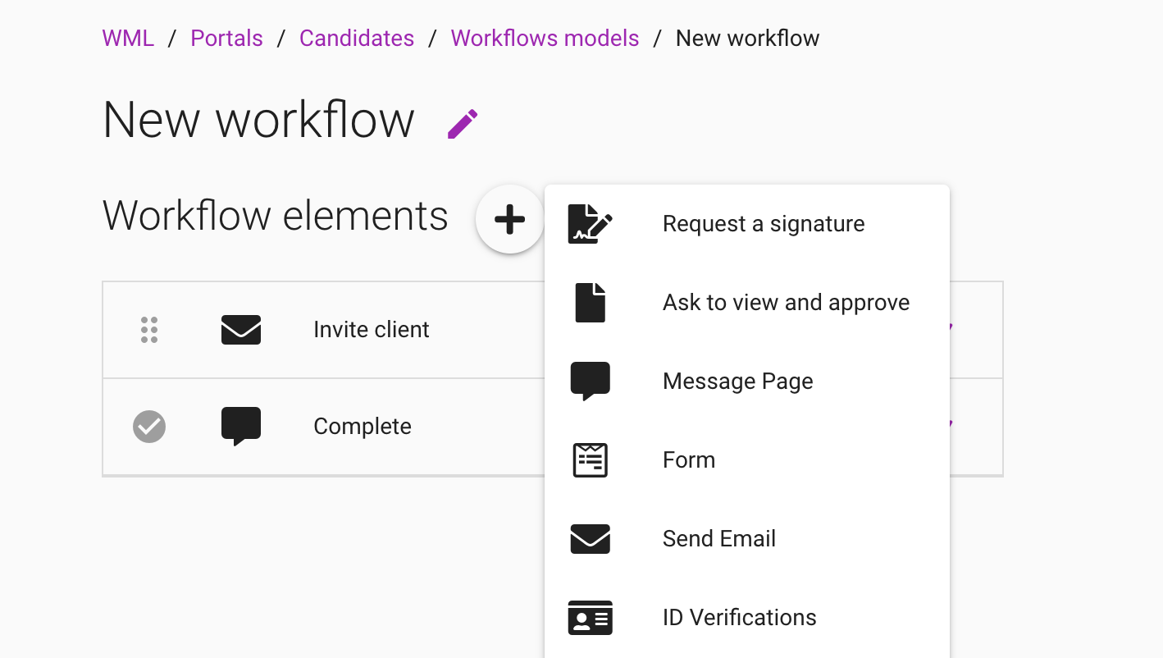Select the Message Page speech bubble icon
Viewport: 1163px width, 658px height.
coord(589,380)
